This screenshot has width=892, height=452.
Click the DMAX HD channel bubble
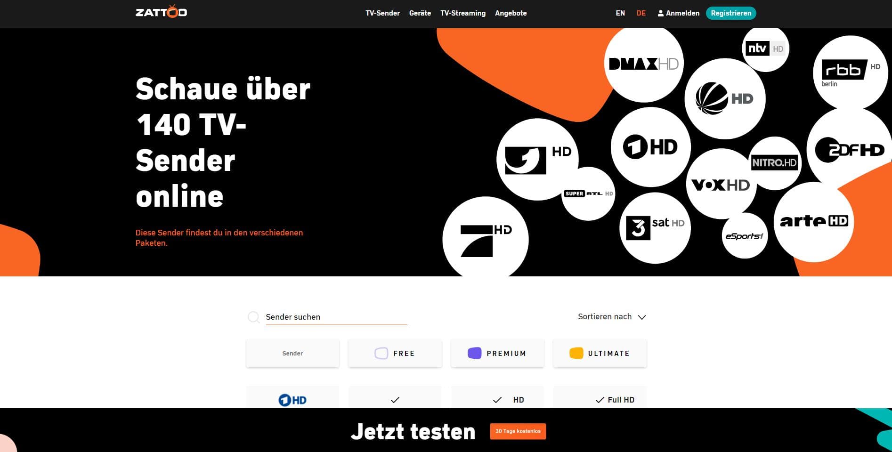click(x=643, y=64)
